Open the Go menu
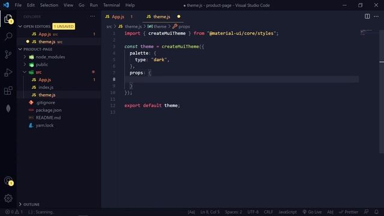This screenshot has width=384, height=216. coord(82,5)
